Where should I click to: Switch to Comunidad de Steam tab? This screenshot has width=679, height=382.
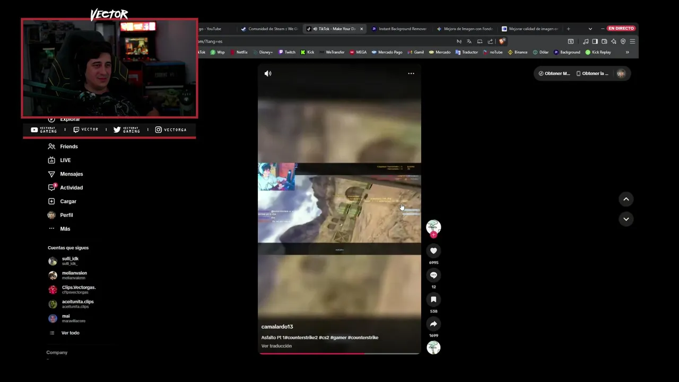click(270, 29)
